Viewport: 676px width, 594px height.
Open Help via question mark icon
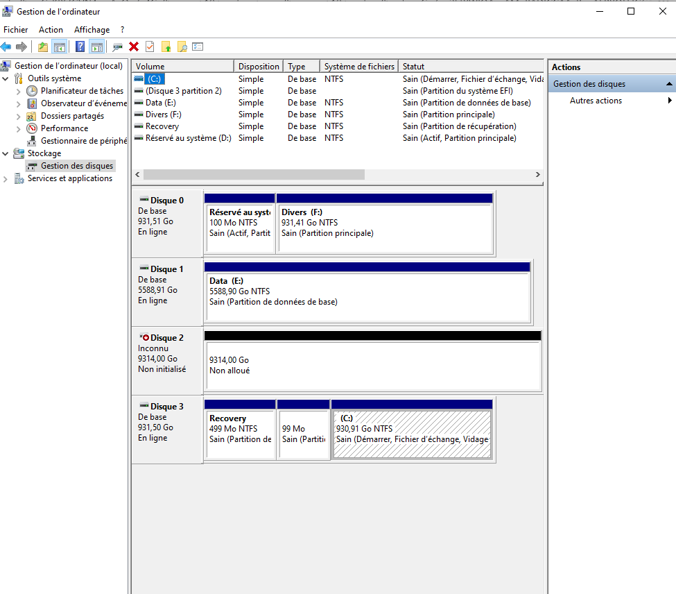click(x=80, y=46)
